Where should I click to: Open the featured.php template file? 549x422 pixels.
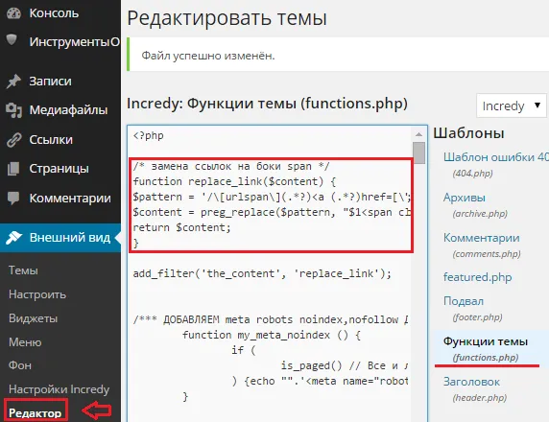tap(478, 277)
